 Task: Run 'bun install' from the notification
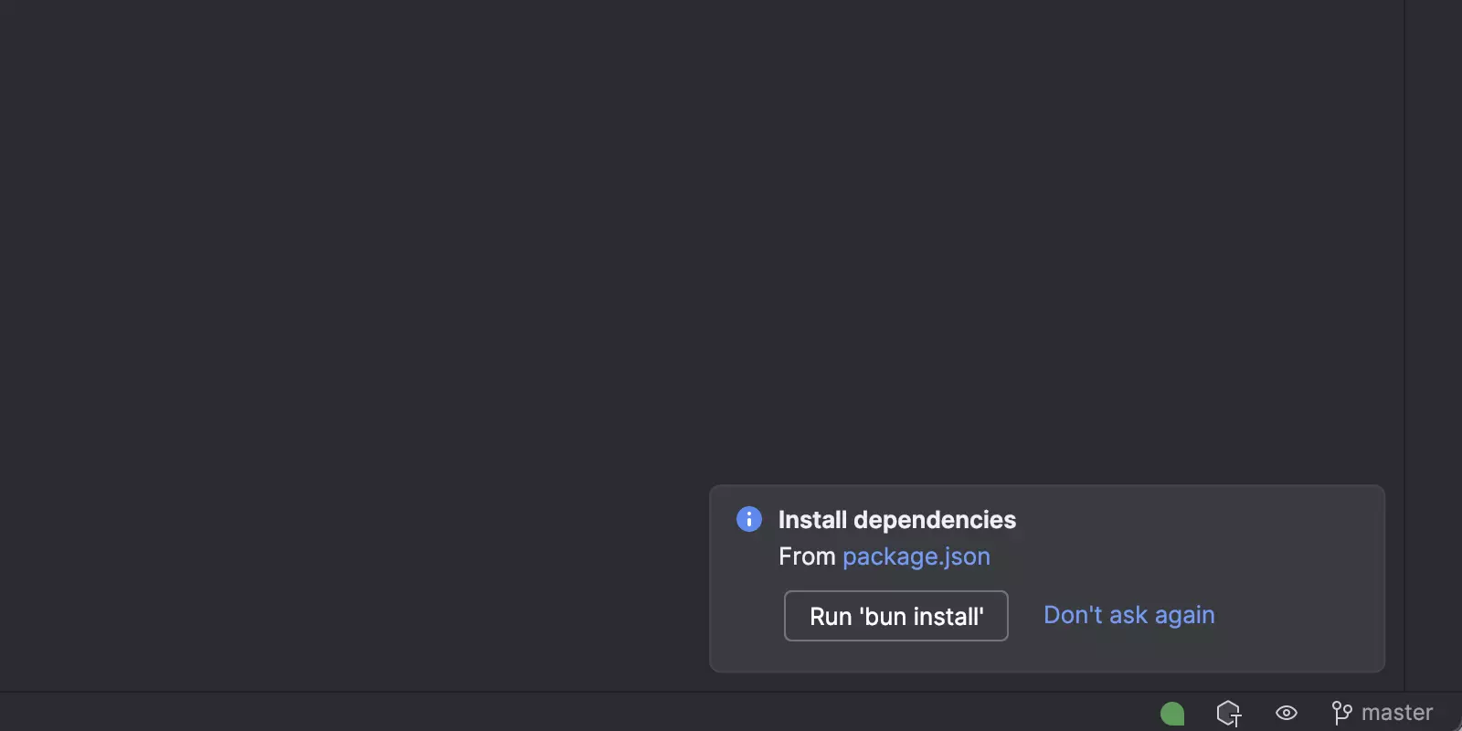[895, 616]
